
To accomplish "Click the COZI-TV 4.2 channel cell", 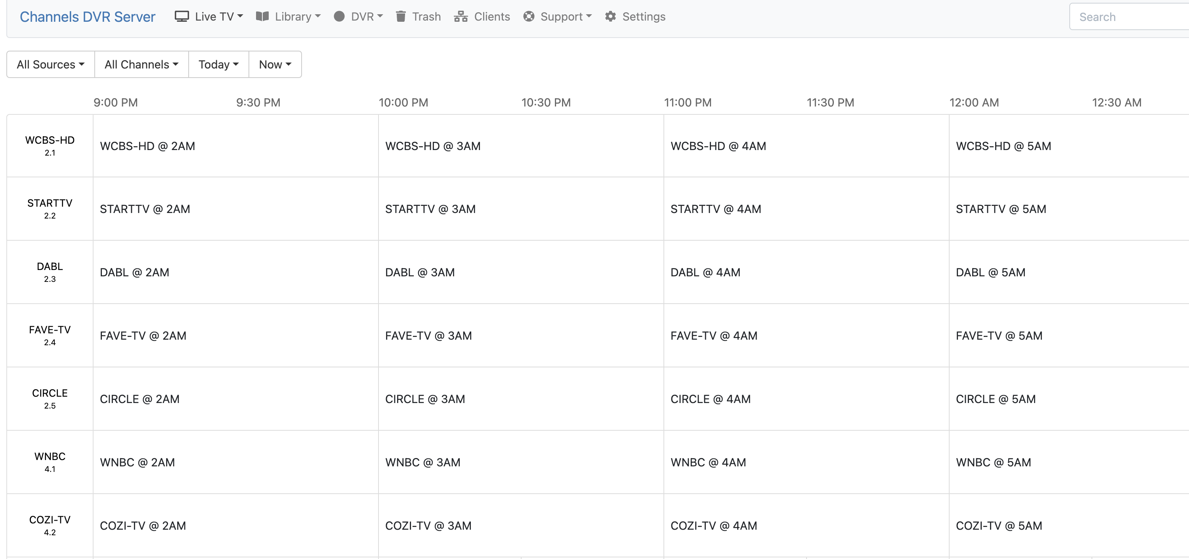I will [50, 525].
